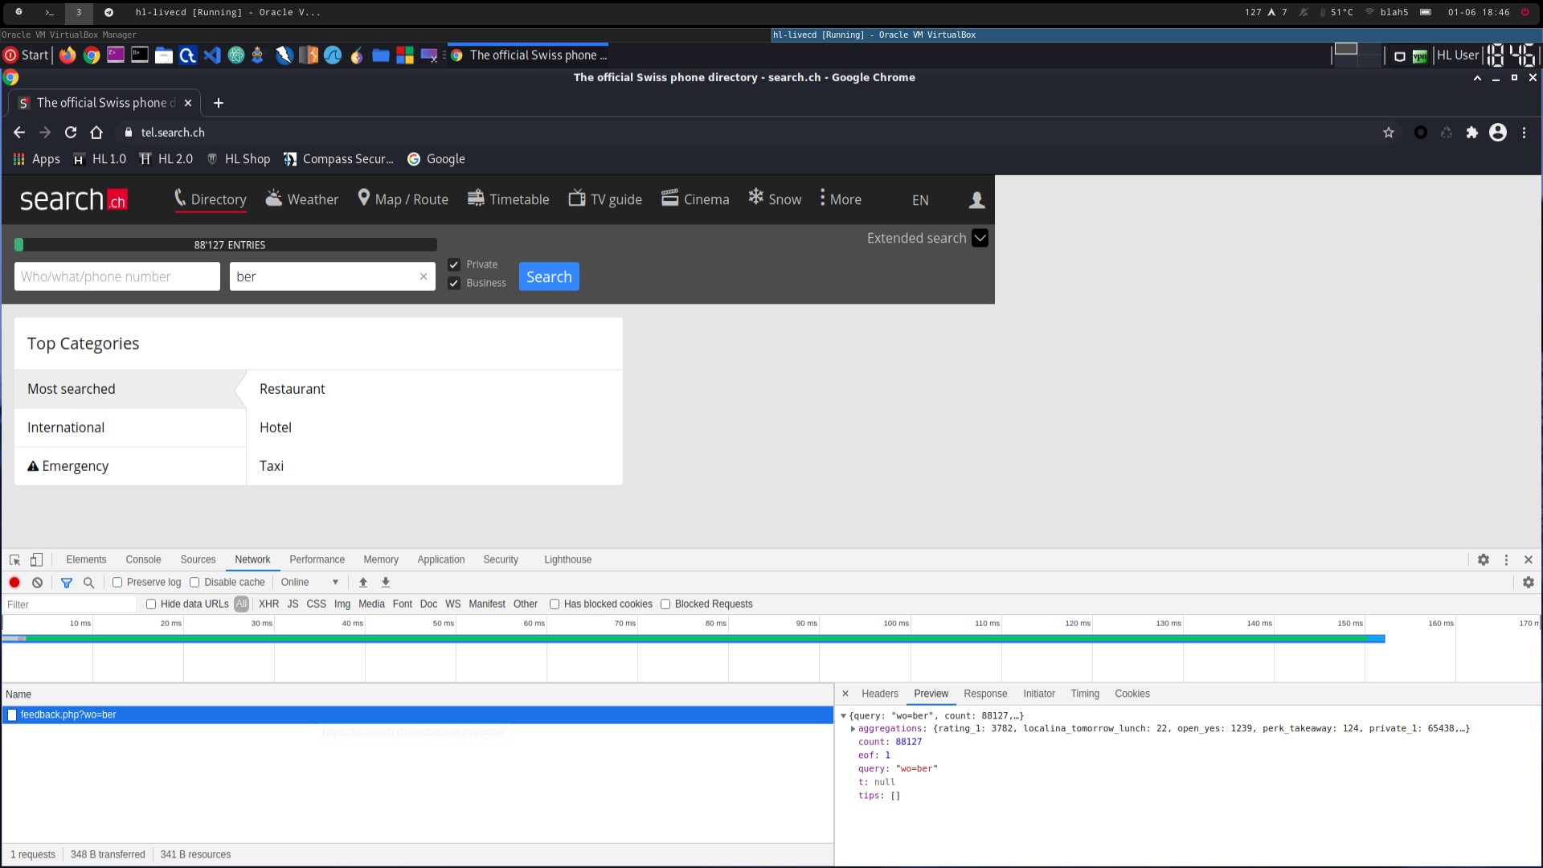Image resolution: width=1543 pixels, height=868 pixels.
Task: Switch to the Console tab in DevTools
Action: (143, 560)
